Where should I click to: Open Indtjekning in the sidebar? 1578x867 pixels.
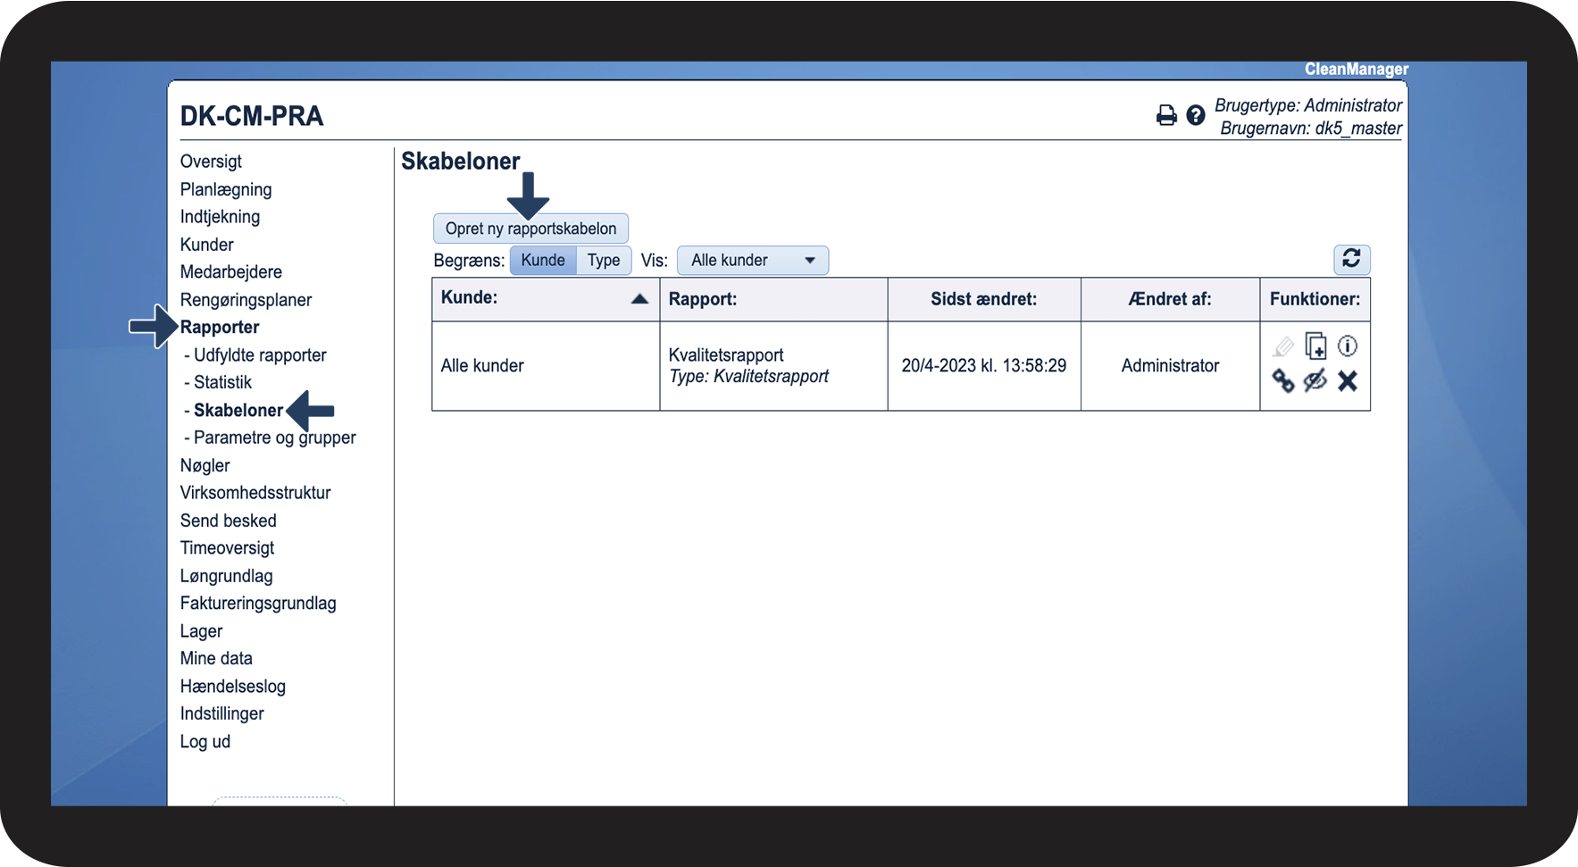[220, 217]
